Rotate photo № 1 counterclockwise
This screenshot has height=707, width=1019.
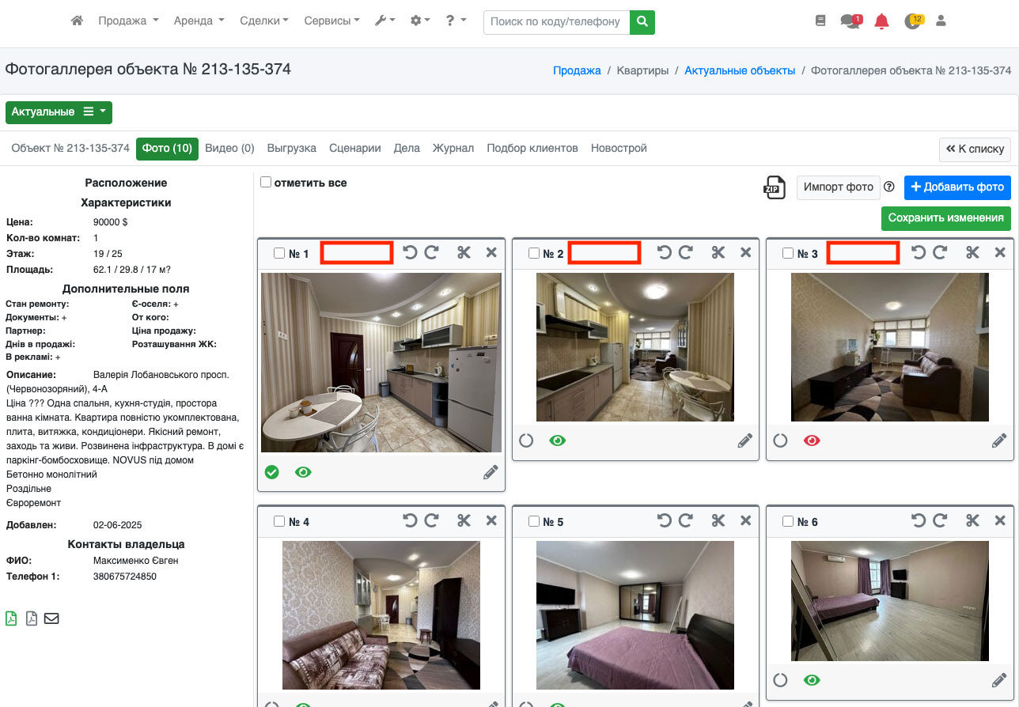[410, 253]
